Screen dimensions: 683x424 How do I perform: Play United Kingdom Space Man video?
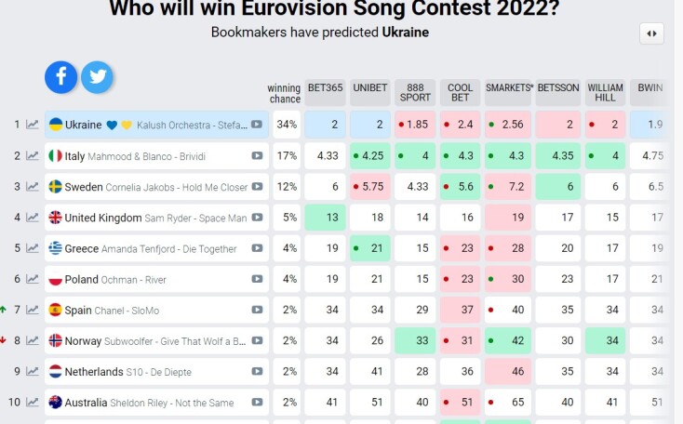pos(257,218)
